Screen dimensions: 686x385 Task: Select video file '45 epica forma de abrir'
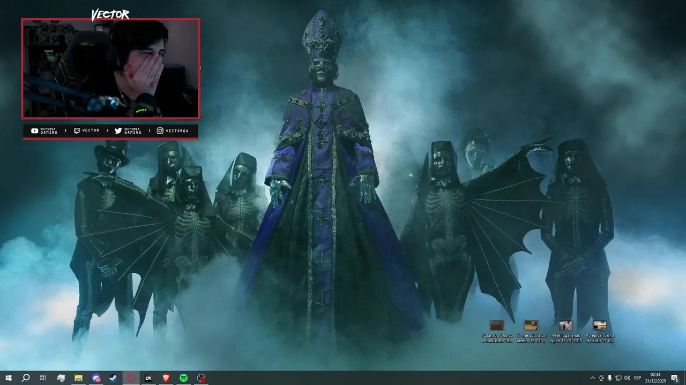[600, 332]
